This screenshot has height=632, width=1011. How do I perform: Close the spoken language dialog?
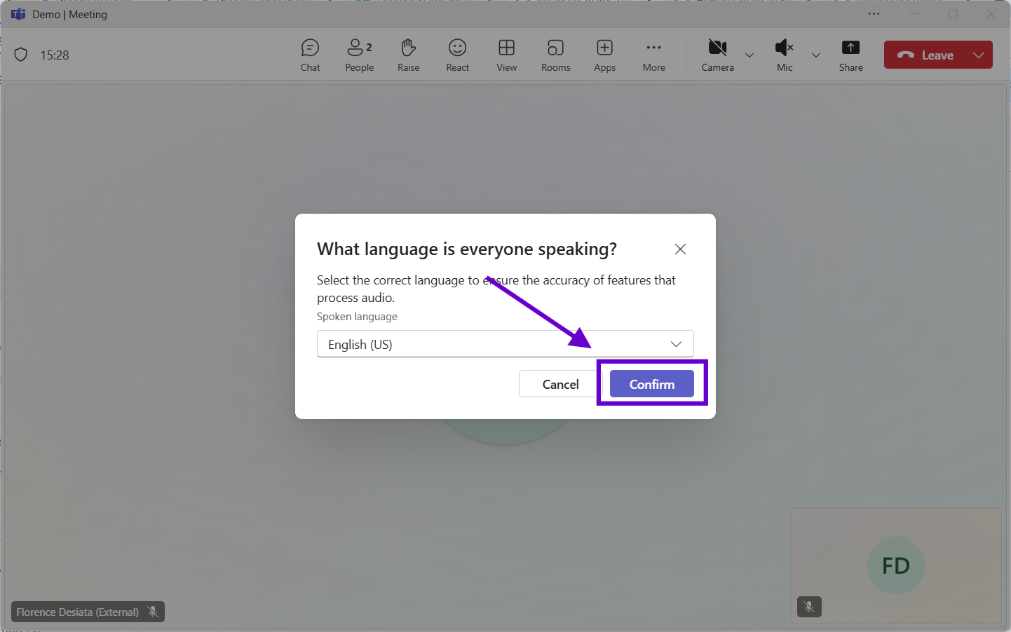pyautogui.click(x=680, y=249)
